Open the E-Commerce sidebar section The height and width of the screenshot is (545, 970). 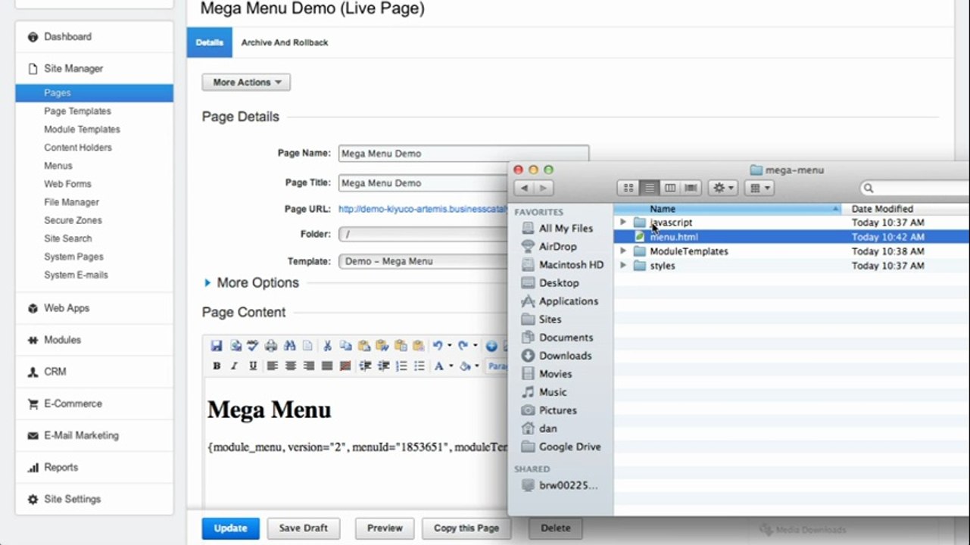[x=73, y=404]
